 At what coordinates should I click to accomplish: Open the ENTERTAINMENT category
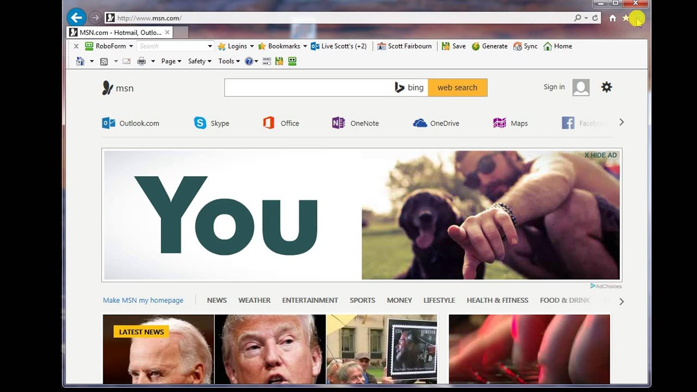click(310, 300)
